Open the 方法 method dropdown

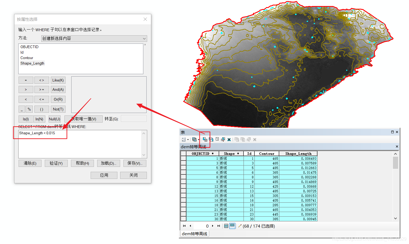tap(94, 39)
